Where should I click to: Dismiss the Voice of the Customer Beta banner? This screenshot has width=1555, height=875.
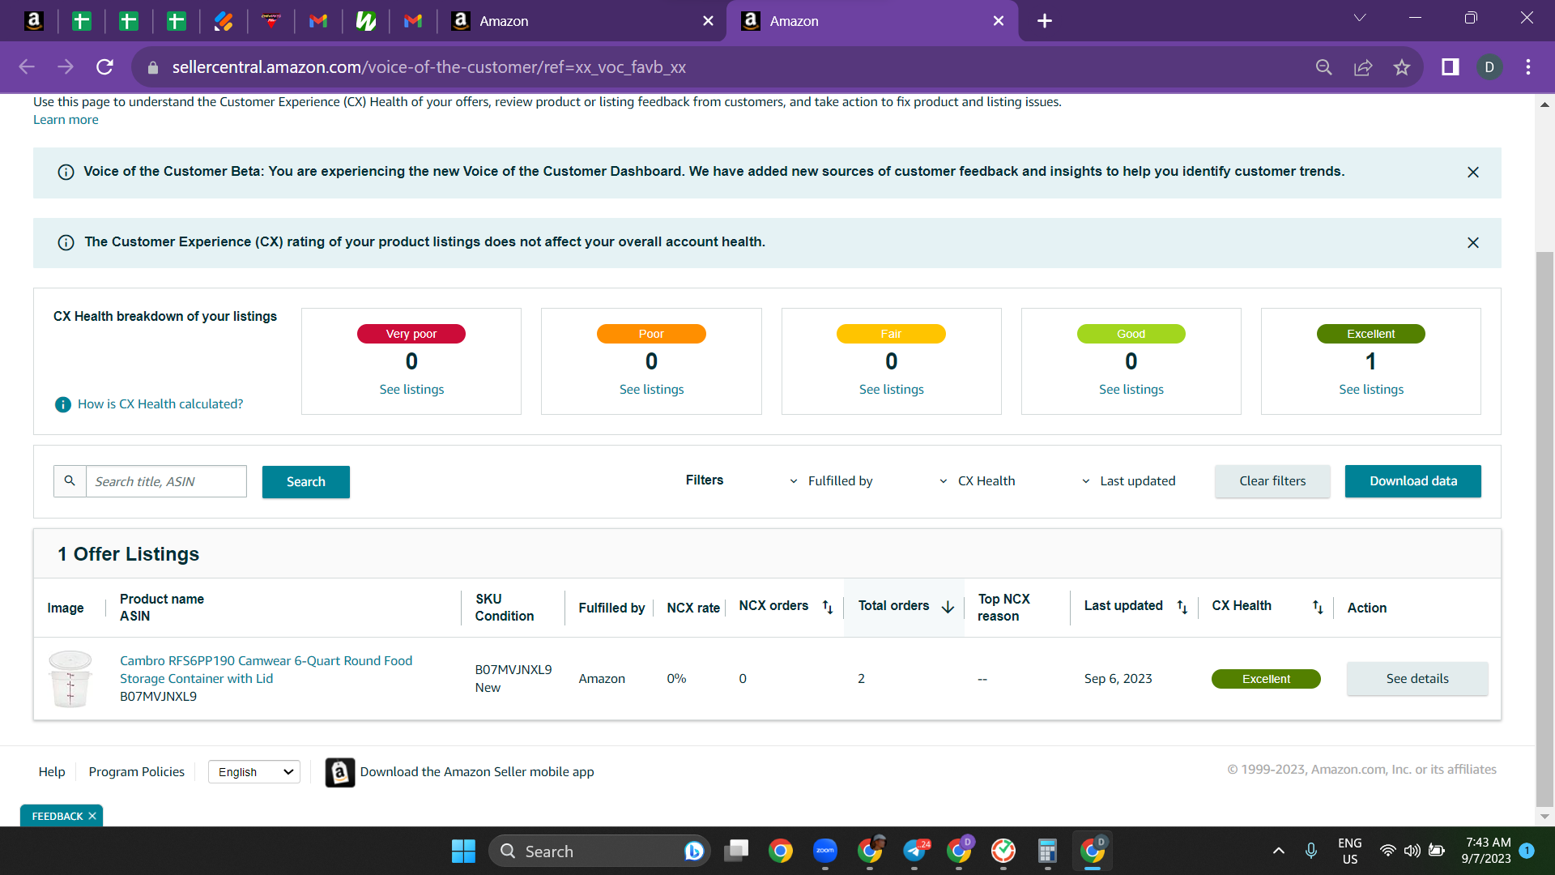1473,172
